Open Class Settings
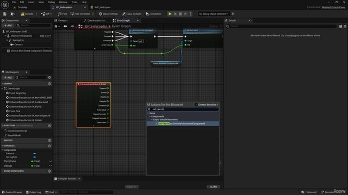Viewport: 348px width, 195px height. tap(108, 14)
